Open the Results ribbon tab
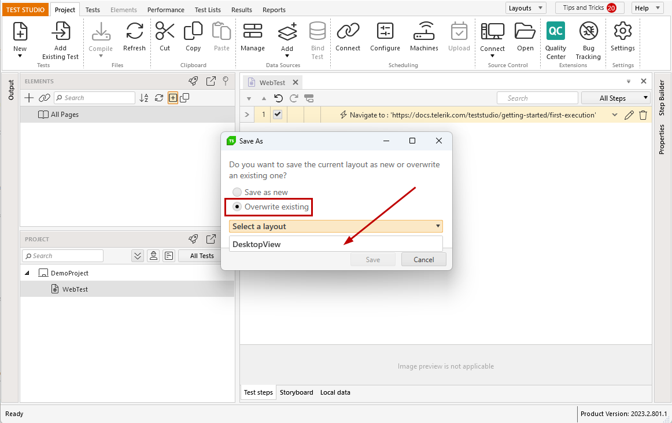 click(242, 9)
